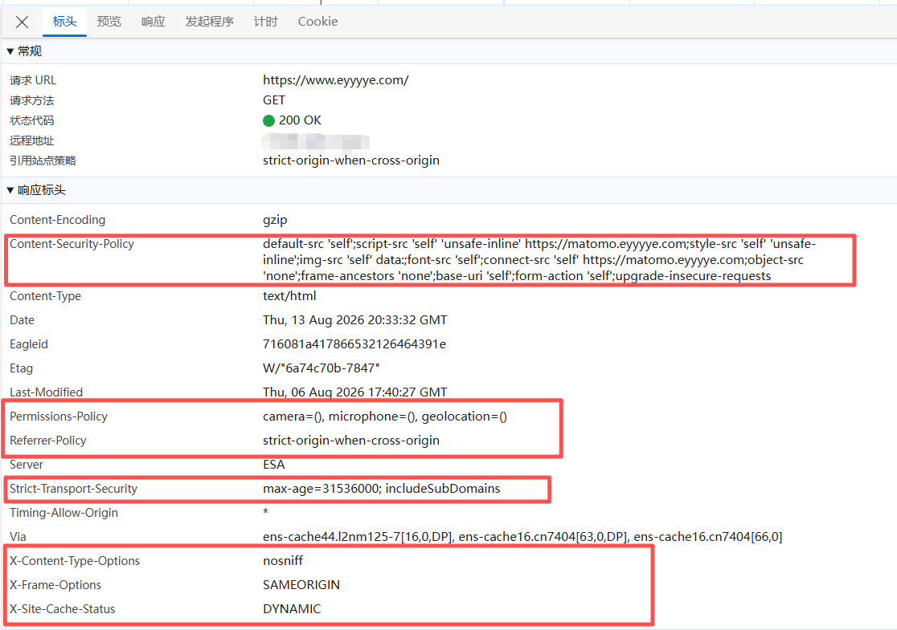Click the Thu, 06 Aug 2026 value
Screen dimensions: 897x630
click(354, 392)
